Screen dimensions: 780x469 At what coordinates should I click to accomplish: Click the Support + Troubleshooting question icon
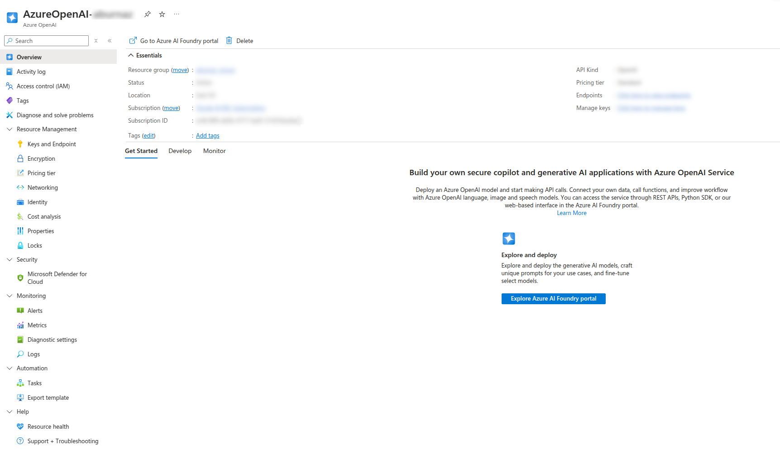tap(20, 441)
